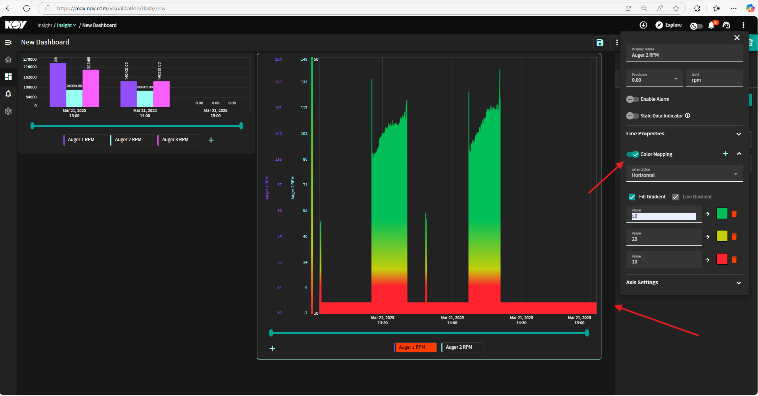Expand the Axis Settings section
The image size is (758, 396).
(684, 283)
